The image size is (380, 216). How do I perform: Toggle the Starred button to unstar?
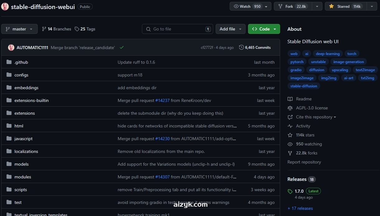coord(345,6)
